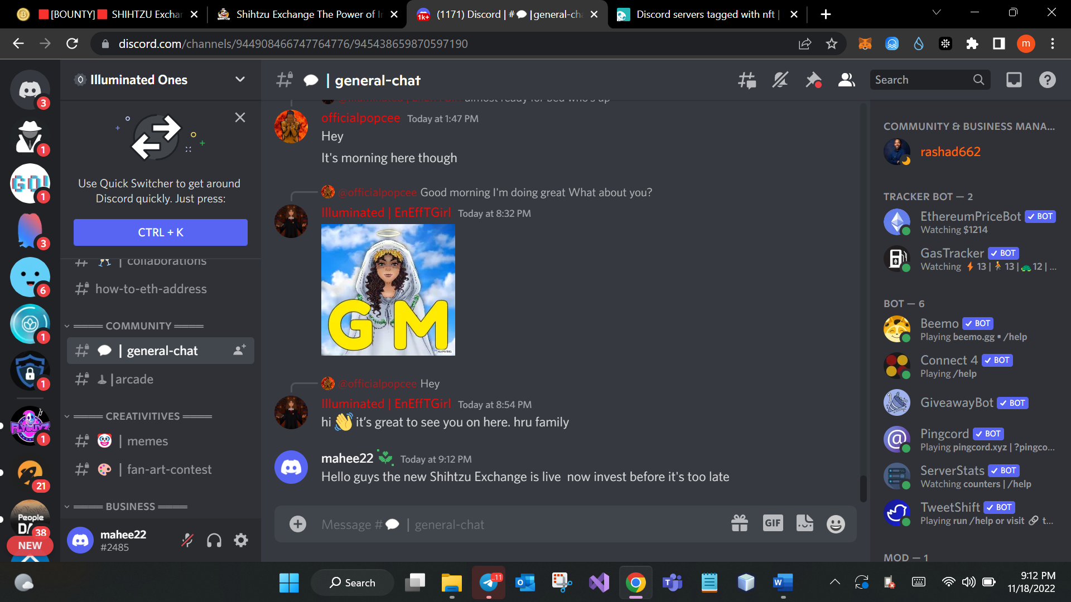1071x602 pixels.
Task: Open Chrome three-dot menu
Action: tap(1053, 43)
